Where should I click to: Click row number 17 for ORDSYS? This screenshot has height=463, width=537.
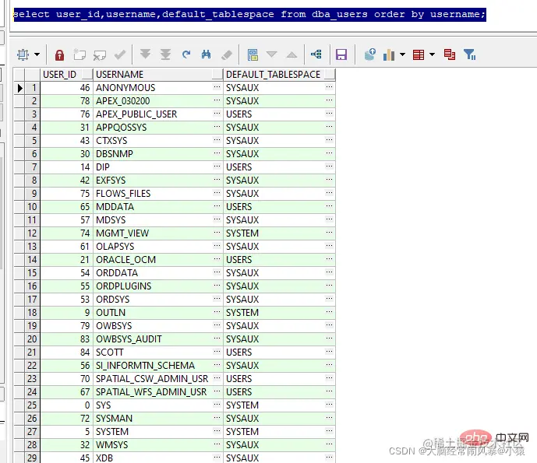(32, 300)
